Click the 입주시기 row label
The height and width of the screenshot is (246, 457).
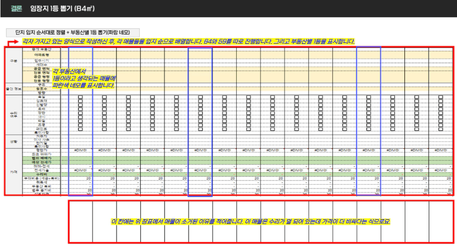(41, 60)
